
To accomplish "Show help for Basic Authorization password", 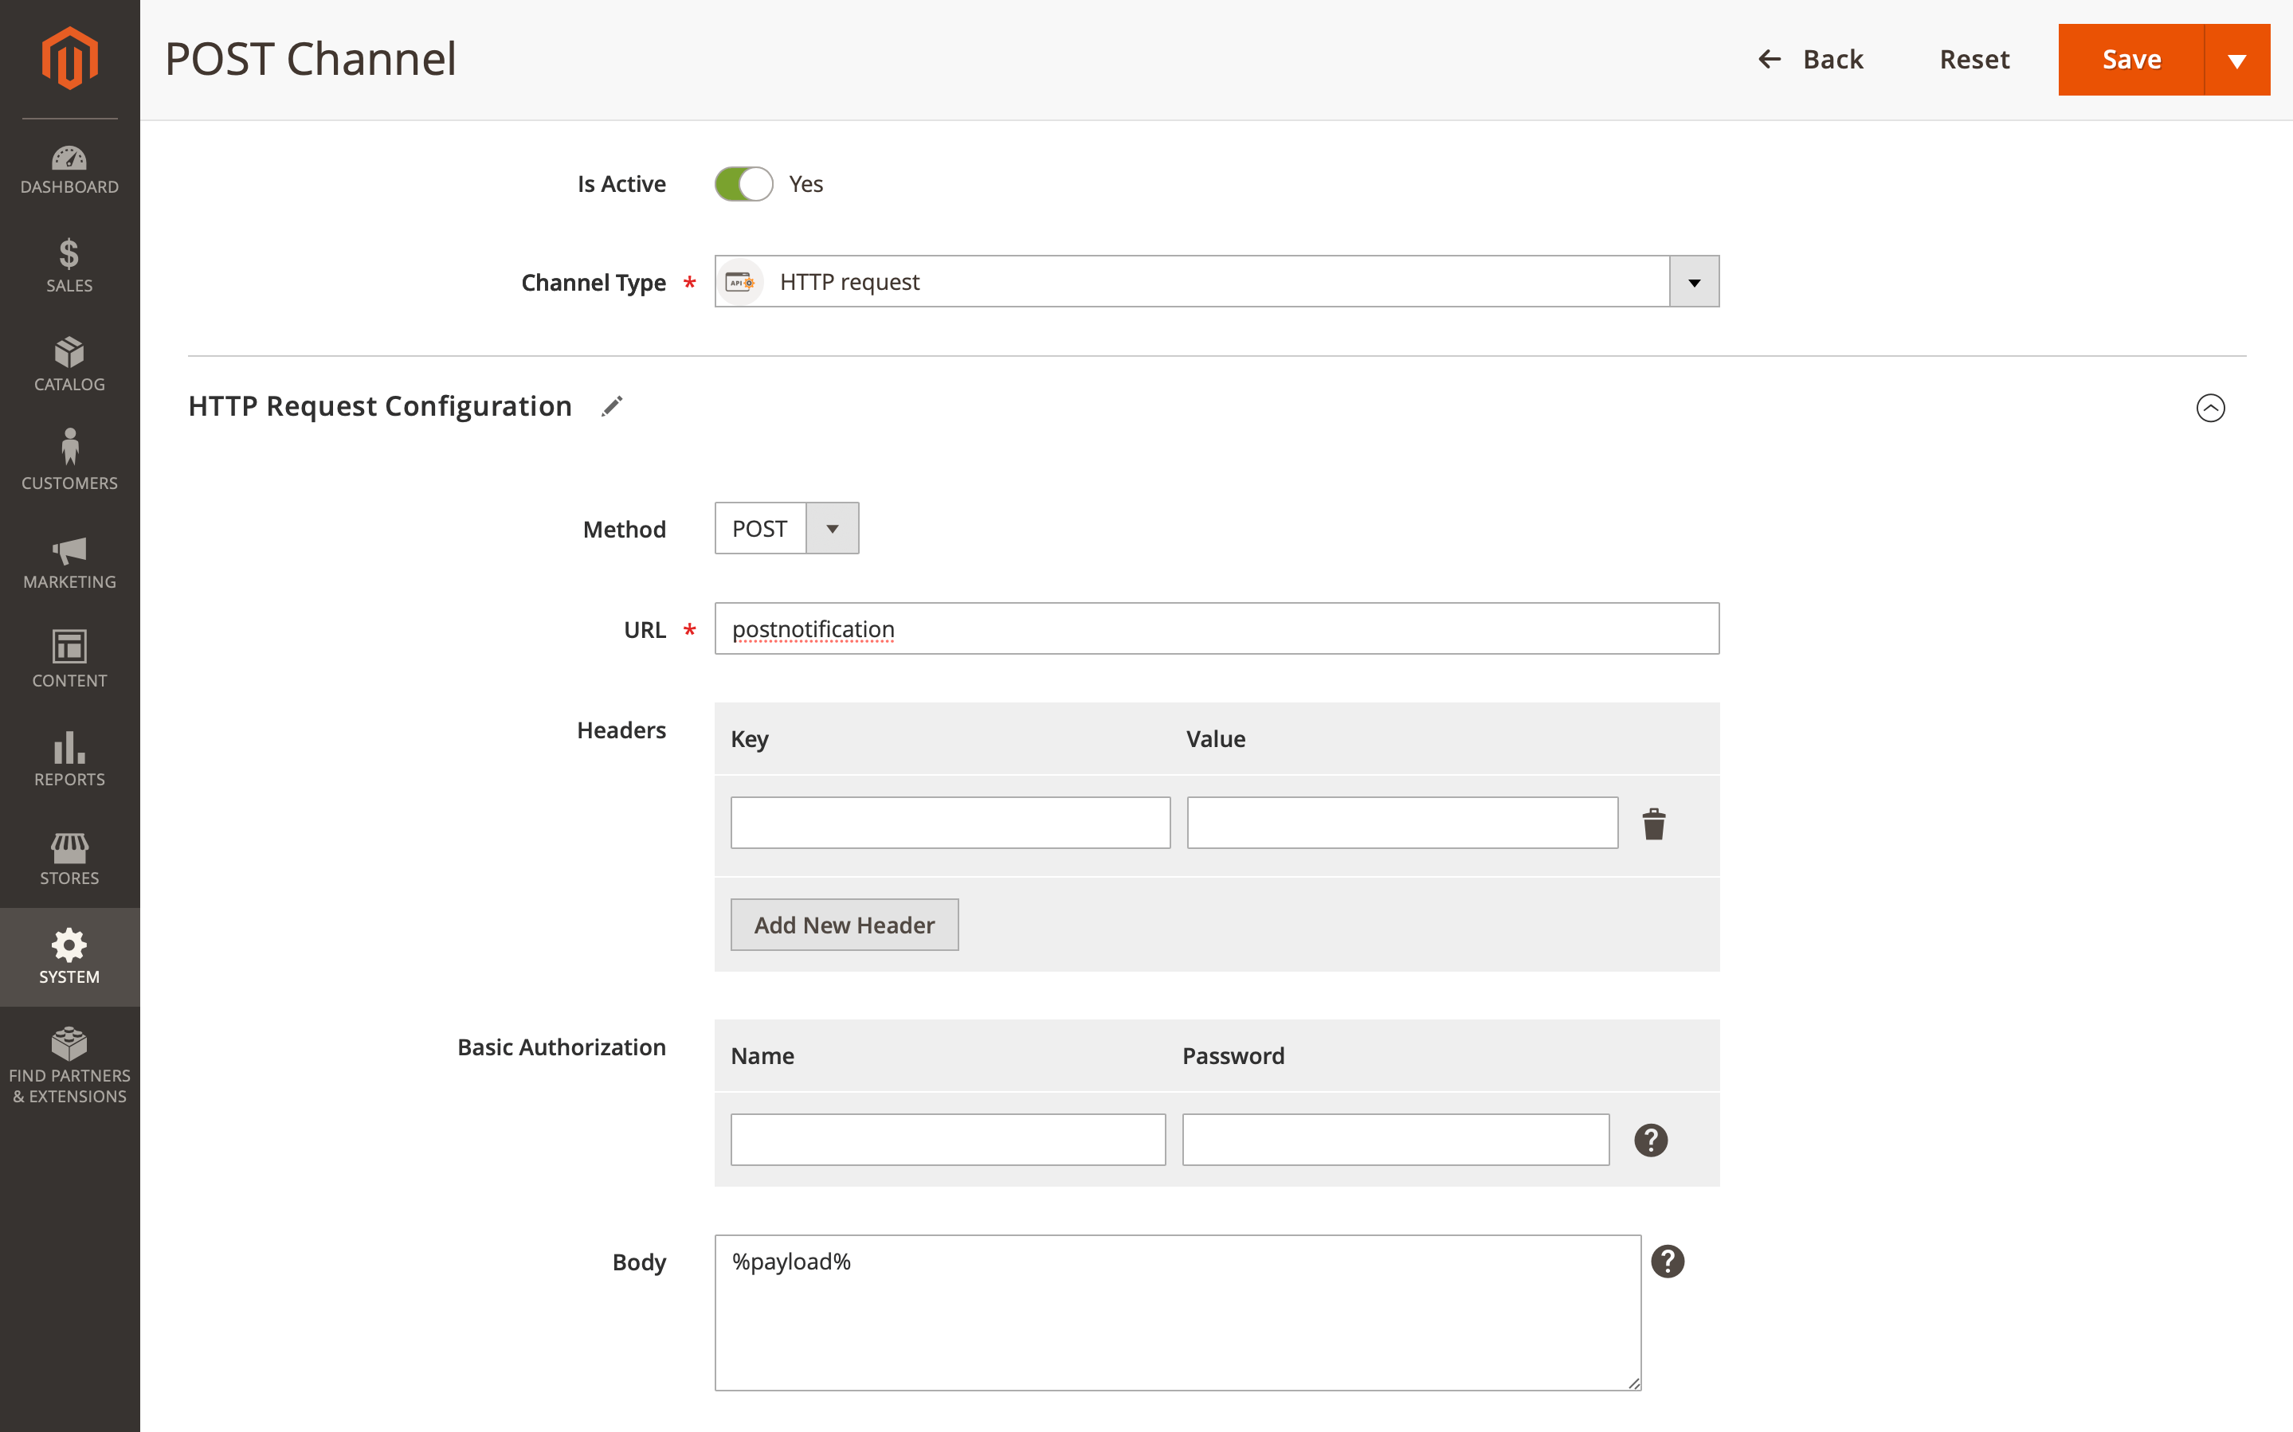I will [1651, 1140].
